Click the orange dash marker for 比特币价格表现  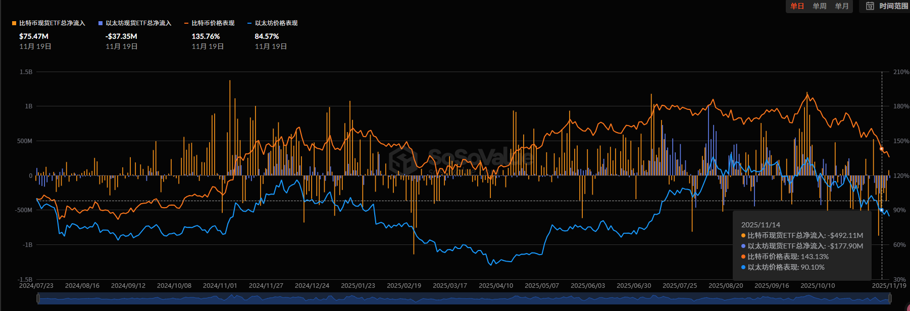pos(186,23)
